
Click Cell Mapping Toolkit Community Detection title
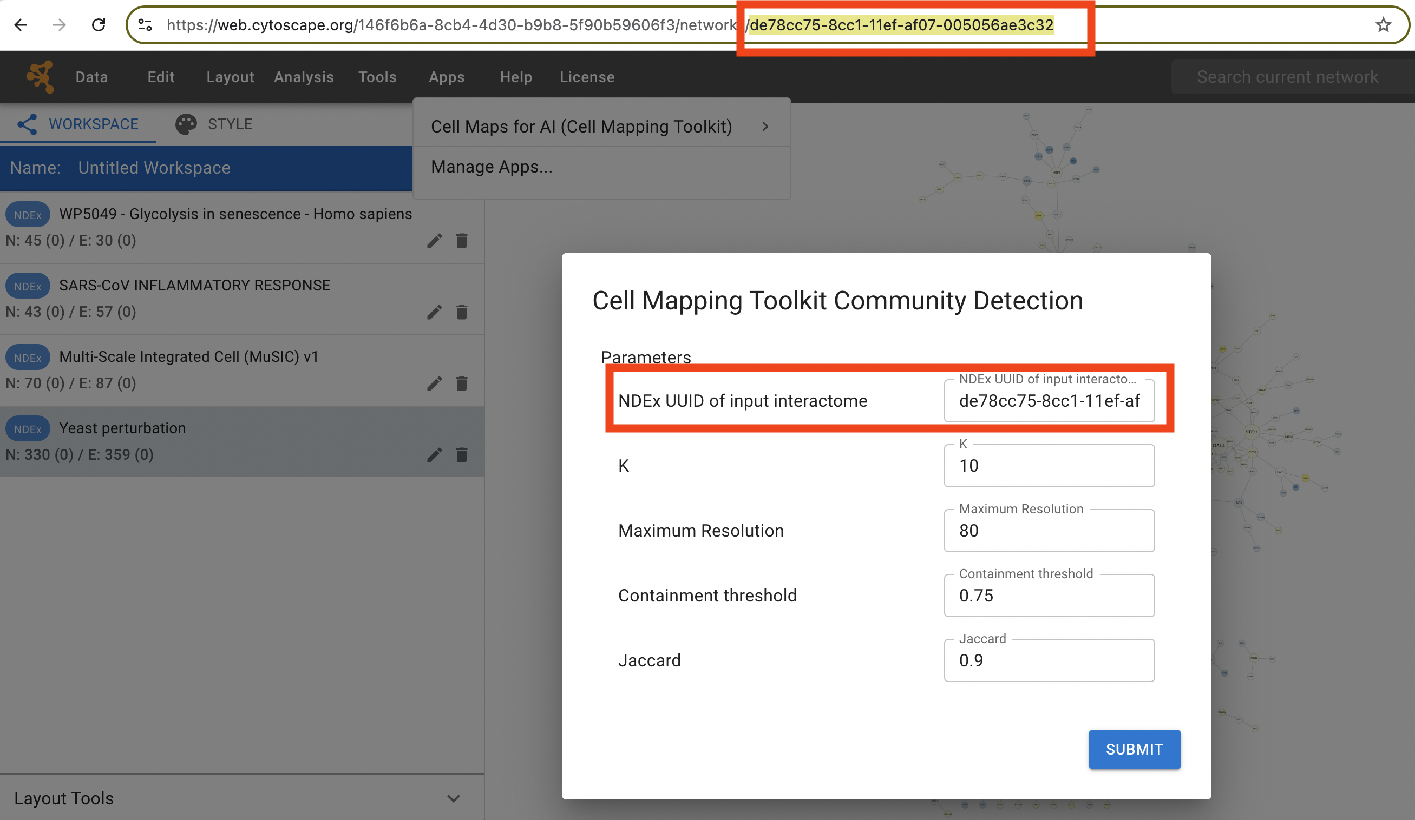click(837, 301)
